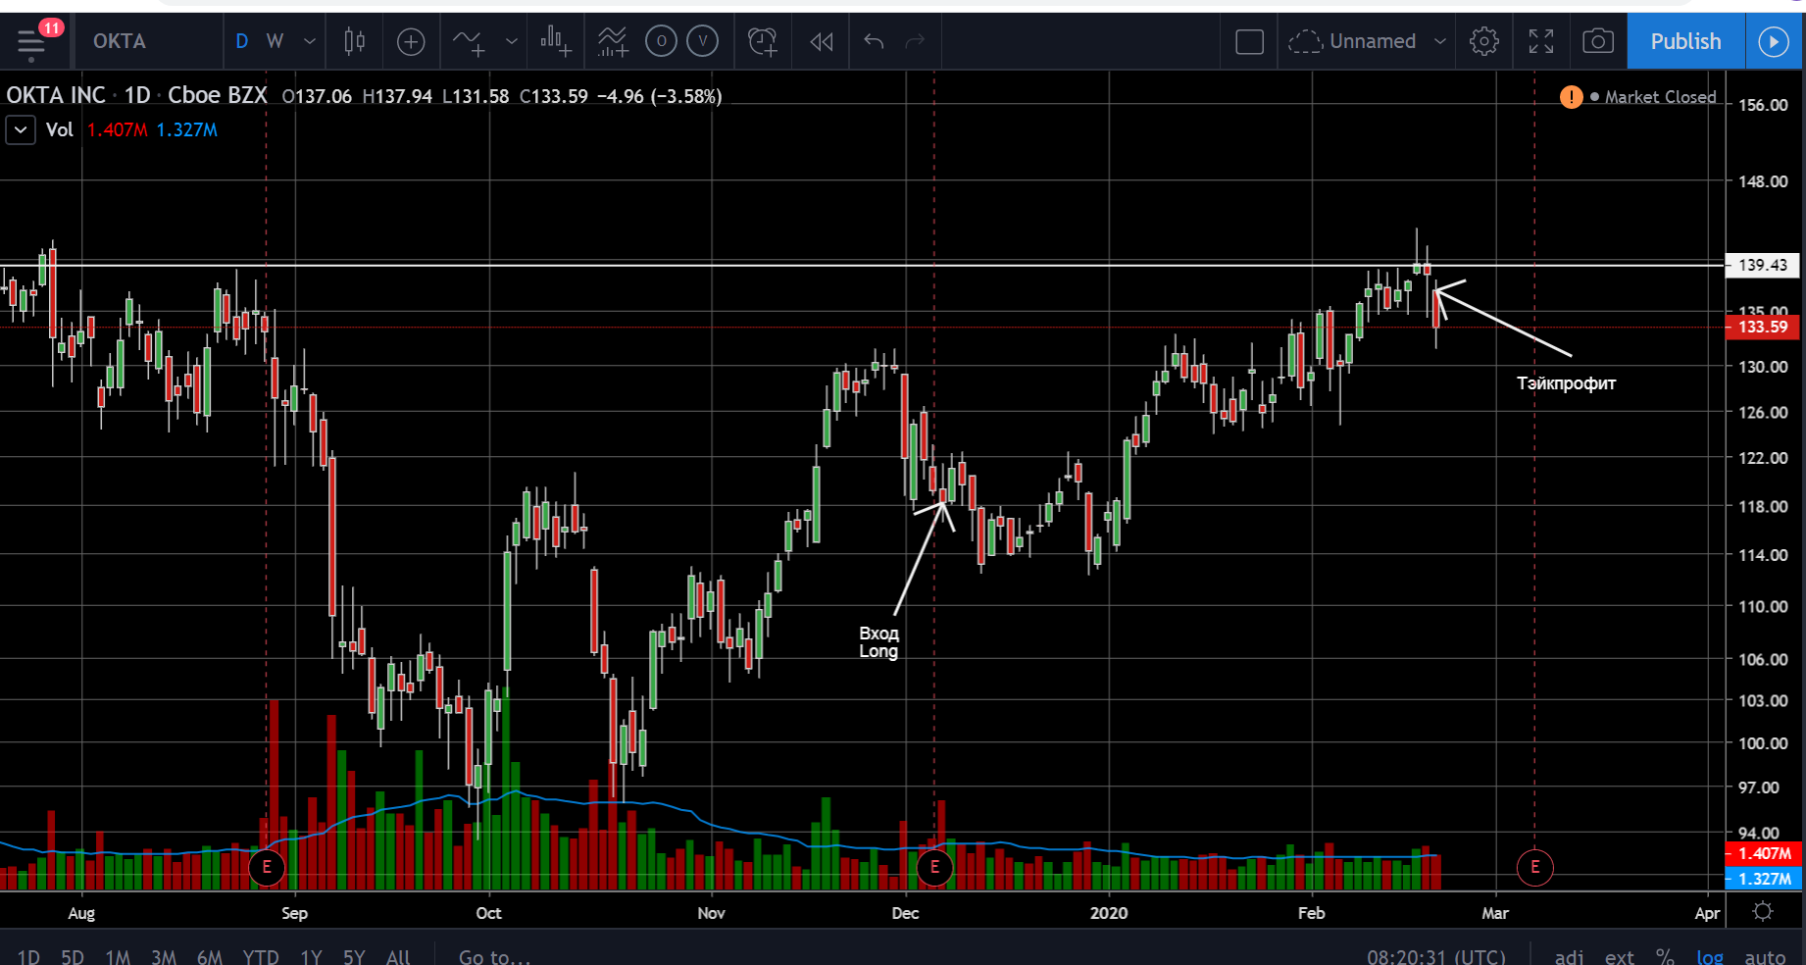Open the indicator templates icon
This screenshot has height=965, width=1806.
click(613, 41)
